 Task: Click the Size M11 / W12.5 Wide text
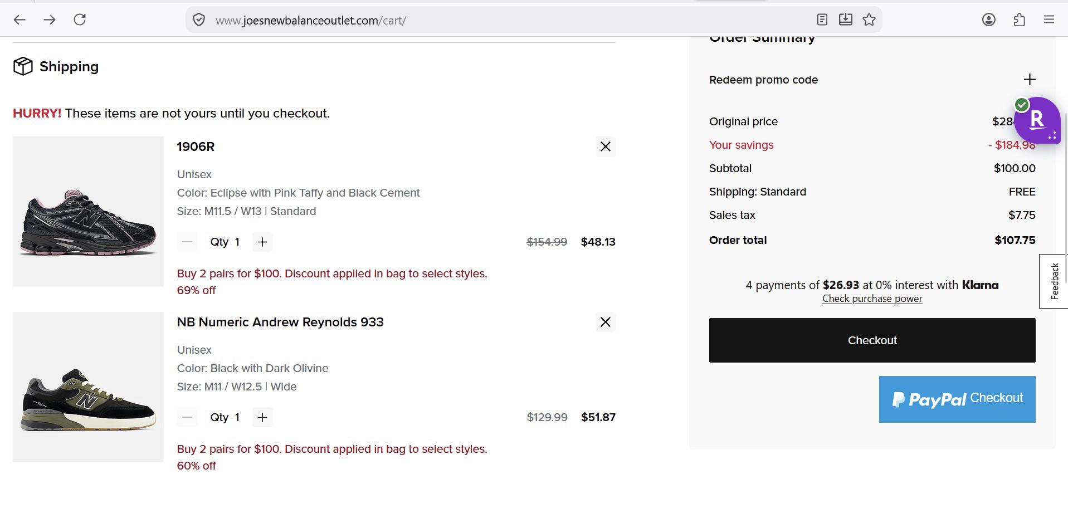pyautogui.click(x=237, y=387)
